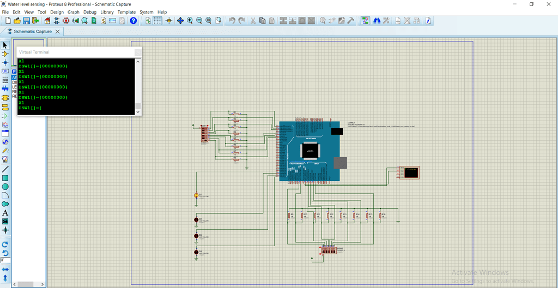Click the P pick devices button
Viewport: 558px width, 288px height.
14,71
